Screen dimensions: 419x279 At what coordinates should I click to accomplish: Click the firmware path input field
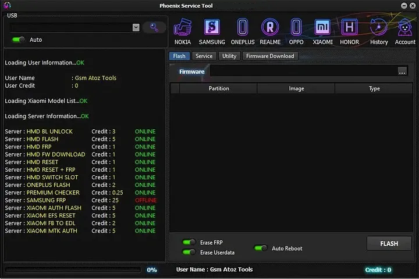coord(303,71)
